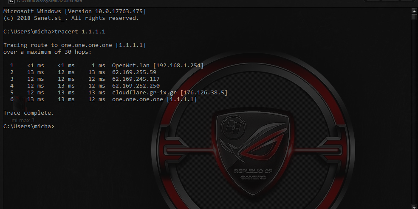The width and height of the screenshot is (418, 209).
Task: Click 'cloudflare.gr-ix.gr [176.126.38.5]' in hop 5
Action: [x=170, y=92]
